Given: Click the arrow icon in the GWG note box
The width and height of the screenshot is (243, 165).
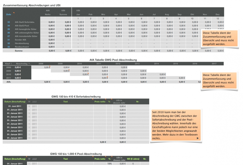Looking at the screenshot, I should pyautogui.click(x=198, y=138).
